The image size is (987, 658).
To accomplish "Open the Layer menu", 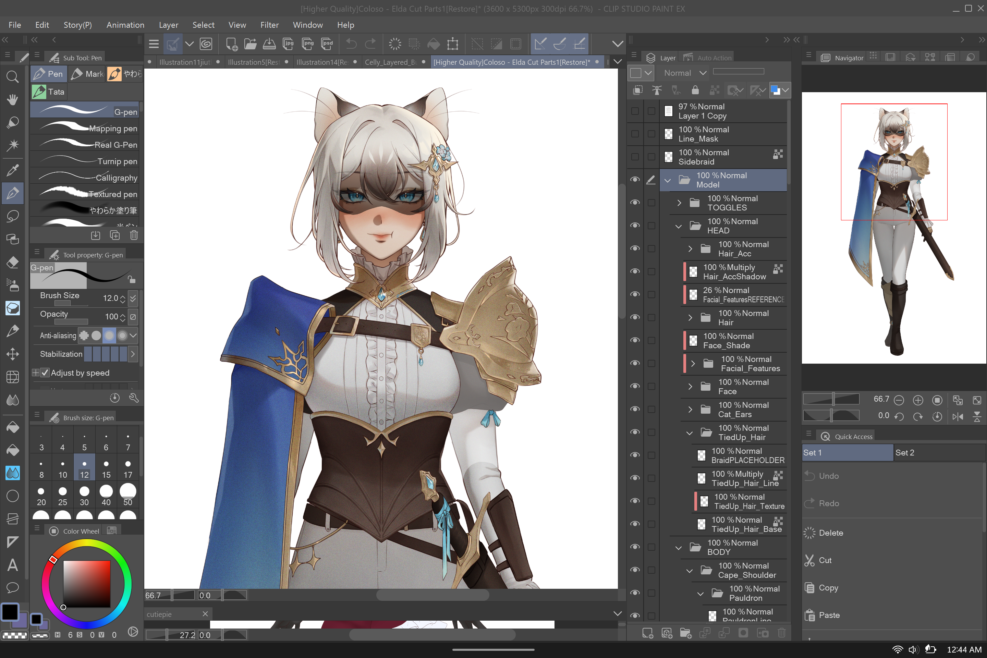I will (x=168, y=25).
